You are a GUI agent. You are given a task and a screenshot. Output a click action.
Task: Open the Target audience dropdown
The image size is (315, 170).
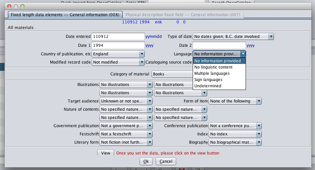point(126,101)
